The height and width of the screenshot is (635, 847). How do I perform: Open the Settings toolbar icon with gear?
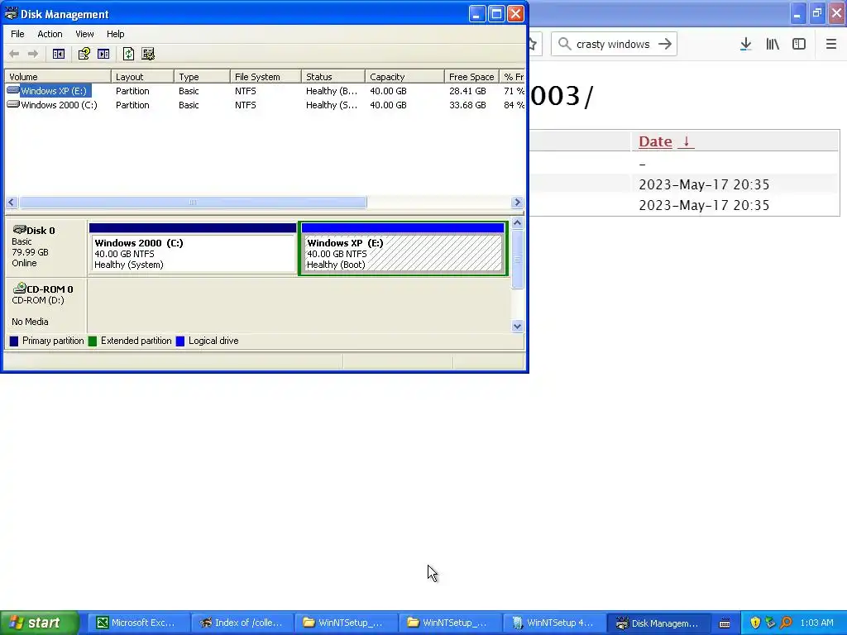(x=148, y=54)
